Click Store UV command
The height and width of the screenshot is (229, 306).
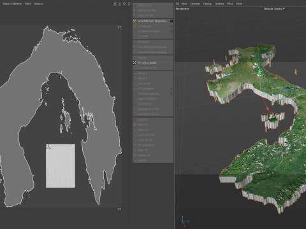pos(153,150)
